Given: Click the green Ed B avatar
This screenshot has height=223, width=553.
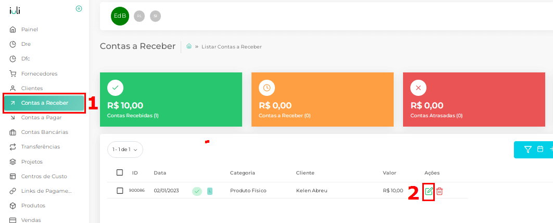Looking at the screenshot, I should (120, 16).
